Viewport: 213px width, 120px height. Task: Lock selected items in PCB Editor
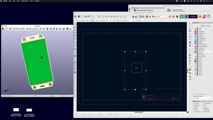[133, 17]
